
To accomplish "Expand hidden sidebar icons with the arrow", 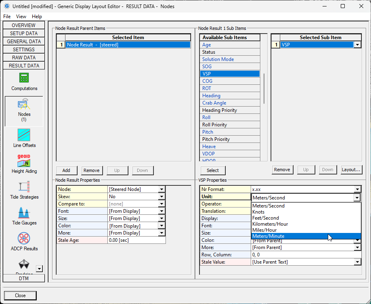I will [x=39, y=268].
